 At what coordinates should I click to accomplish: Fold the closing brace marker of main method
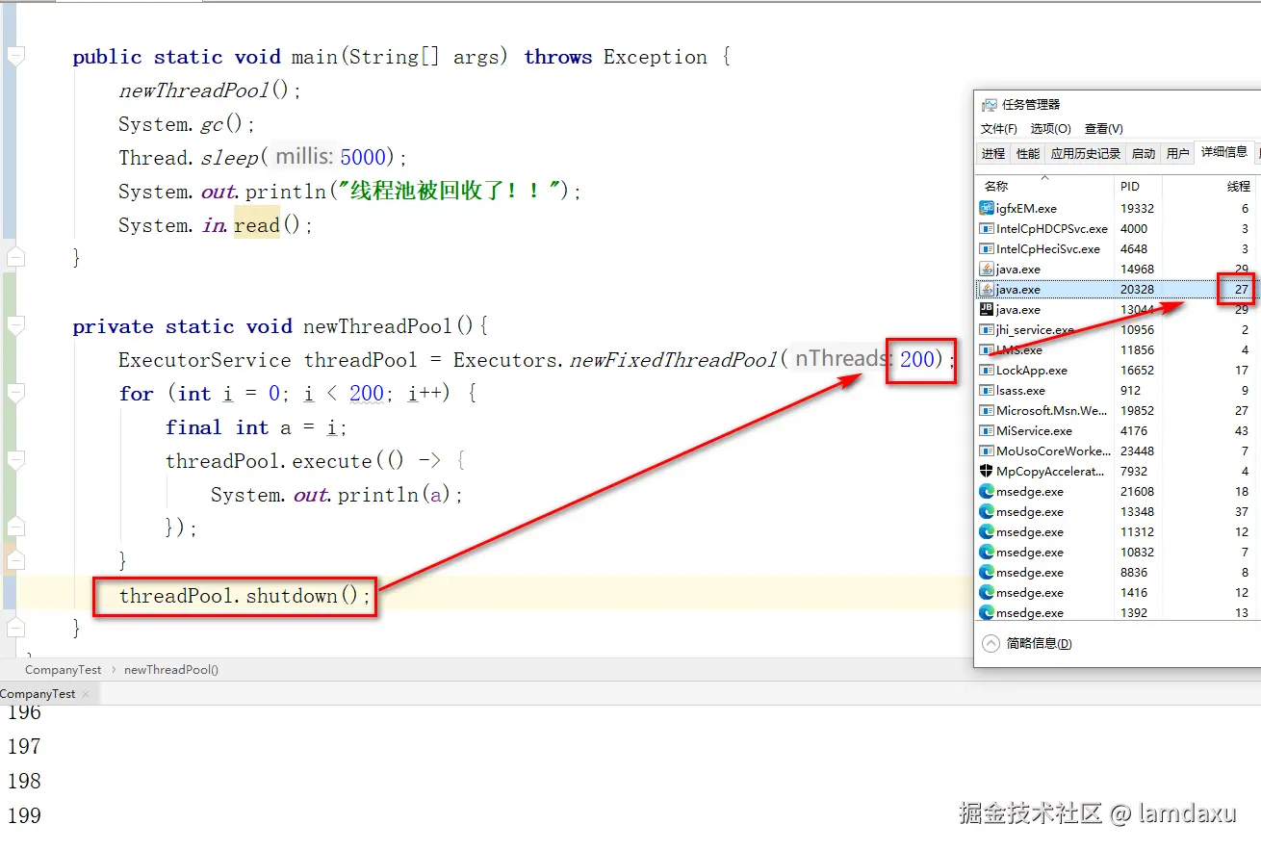15,257
